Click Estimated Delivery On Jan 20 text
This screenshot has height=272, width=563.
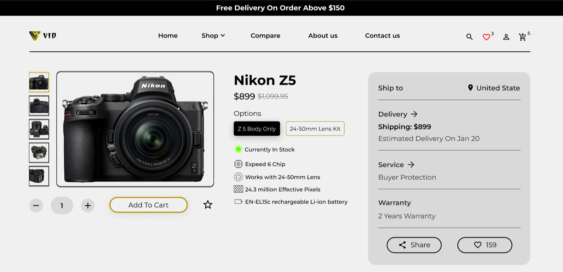429,138
